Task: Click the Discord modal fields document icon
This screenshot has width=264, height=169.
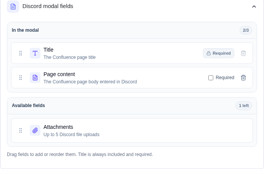Action: pos(13,6)
